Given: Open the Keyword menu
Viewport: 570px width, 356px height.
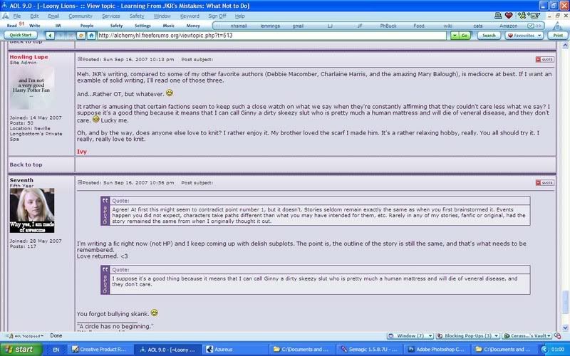Looking at the screenshot, I should (x=190, y=16).
